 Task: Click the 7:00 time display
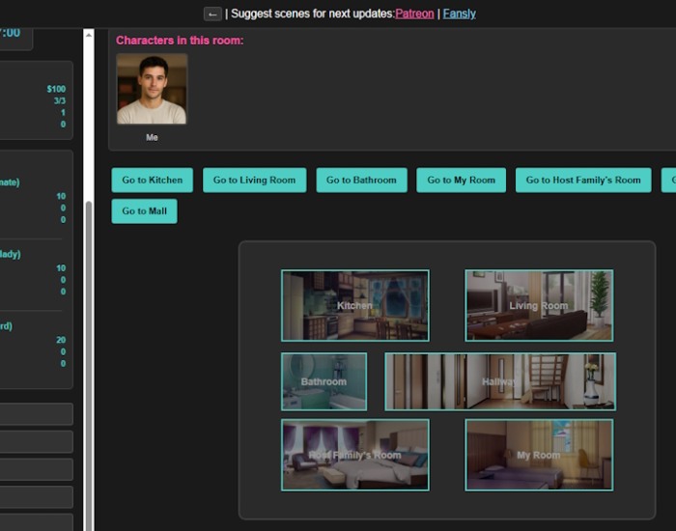pyautogui.click(x=10, y=32)
